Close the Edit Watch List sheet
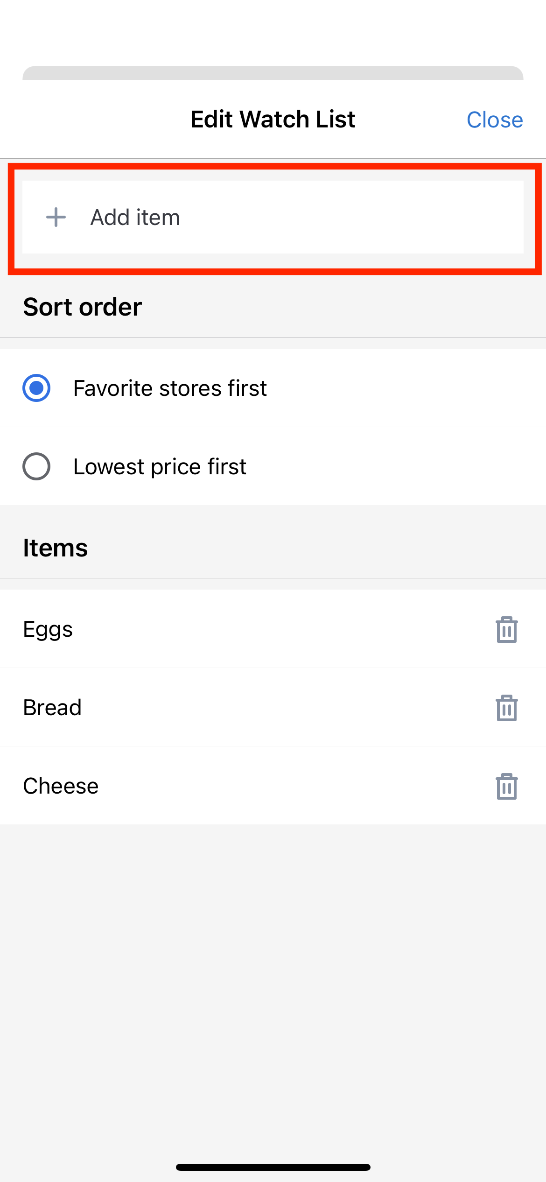The image size is (546, 1182). [495, 120]
